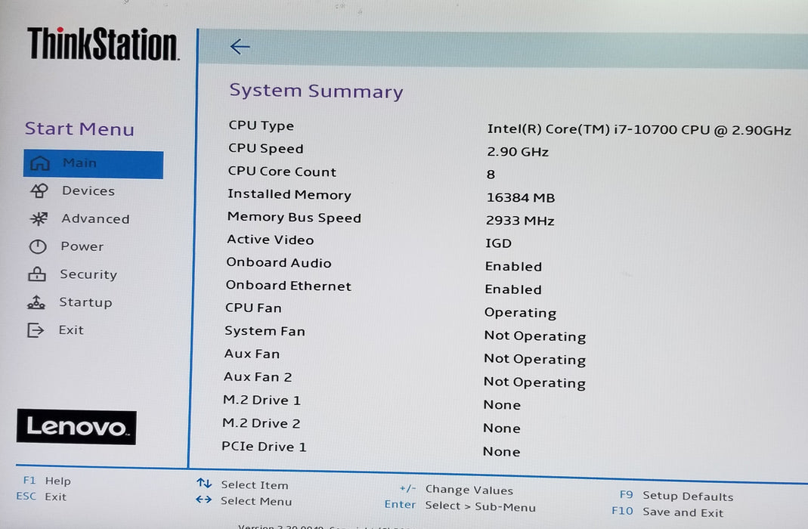Open the Devices menu

[x=88, y=191]
